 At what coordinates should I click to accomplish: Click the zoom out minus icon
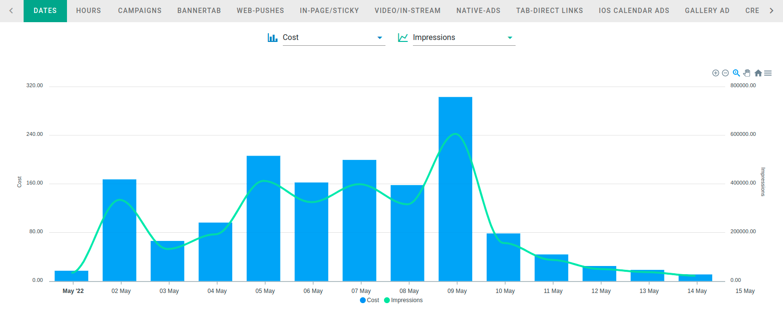pyautogui.click(x=725, y=73)
